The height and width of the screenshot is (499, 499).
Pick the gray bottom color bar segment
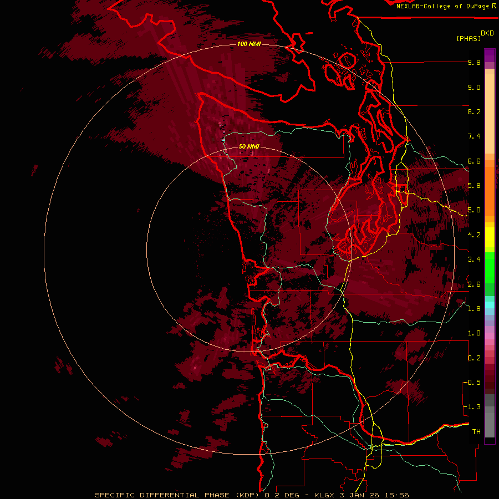pyautogui.click(x=490, y=425)
